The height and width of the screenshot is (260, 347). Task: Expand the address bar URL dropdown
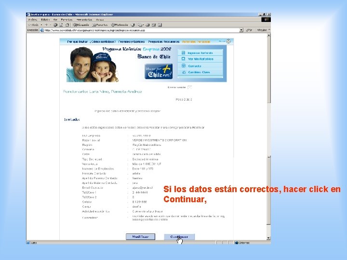click(x=241, y=30)
